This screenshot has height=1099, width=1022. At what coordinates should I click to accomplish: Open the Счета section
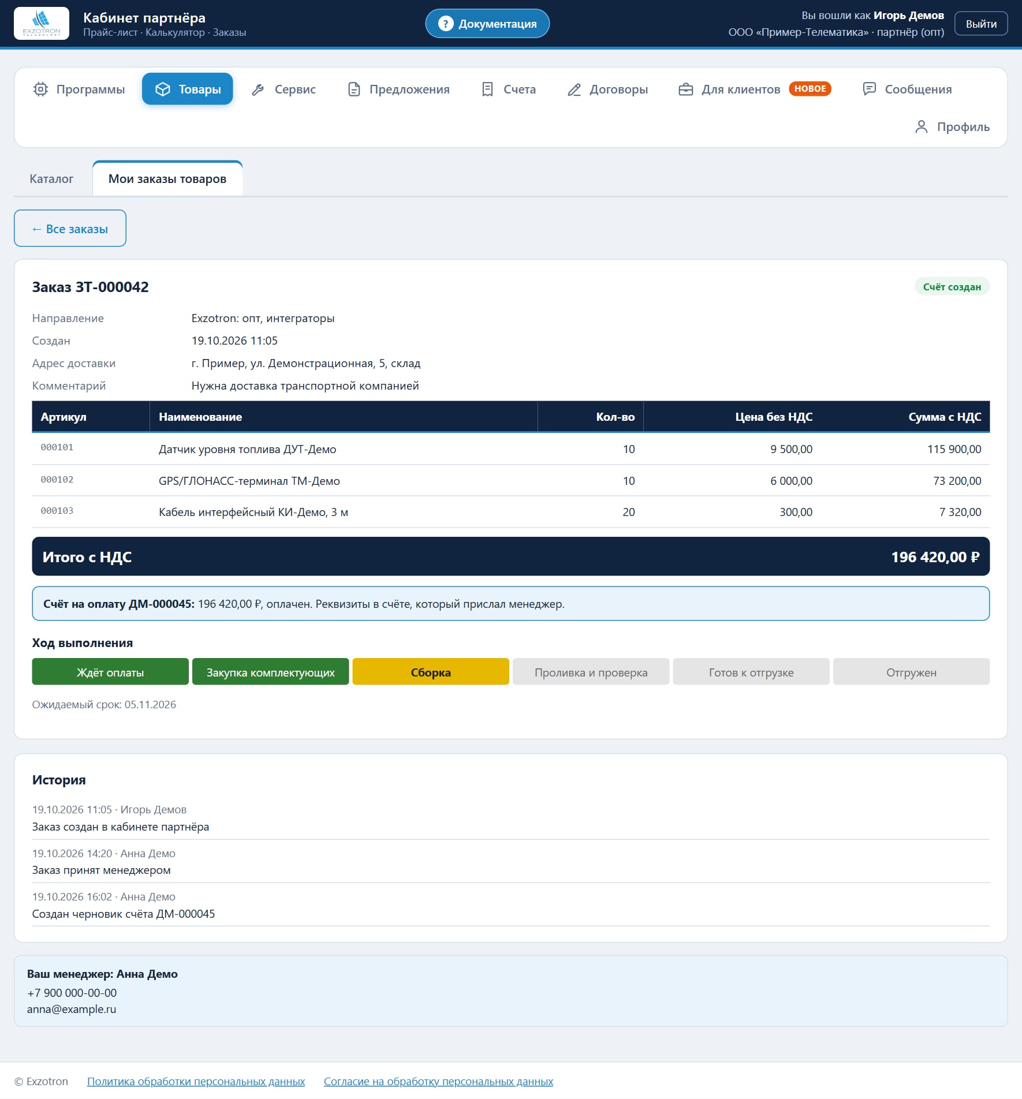click(509, 89)
